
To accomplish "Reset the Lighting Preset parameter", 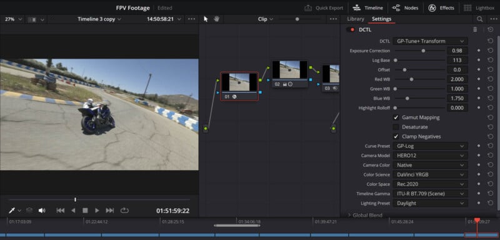I will (491, 203).
